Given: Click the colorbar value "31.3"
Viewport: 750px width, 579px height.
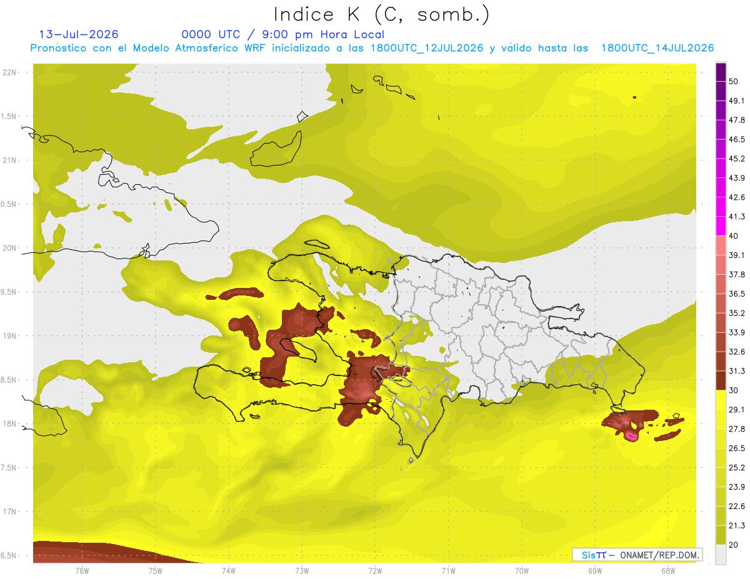Looking at the screenshot, I should click(737, 371).
